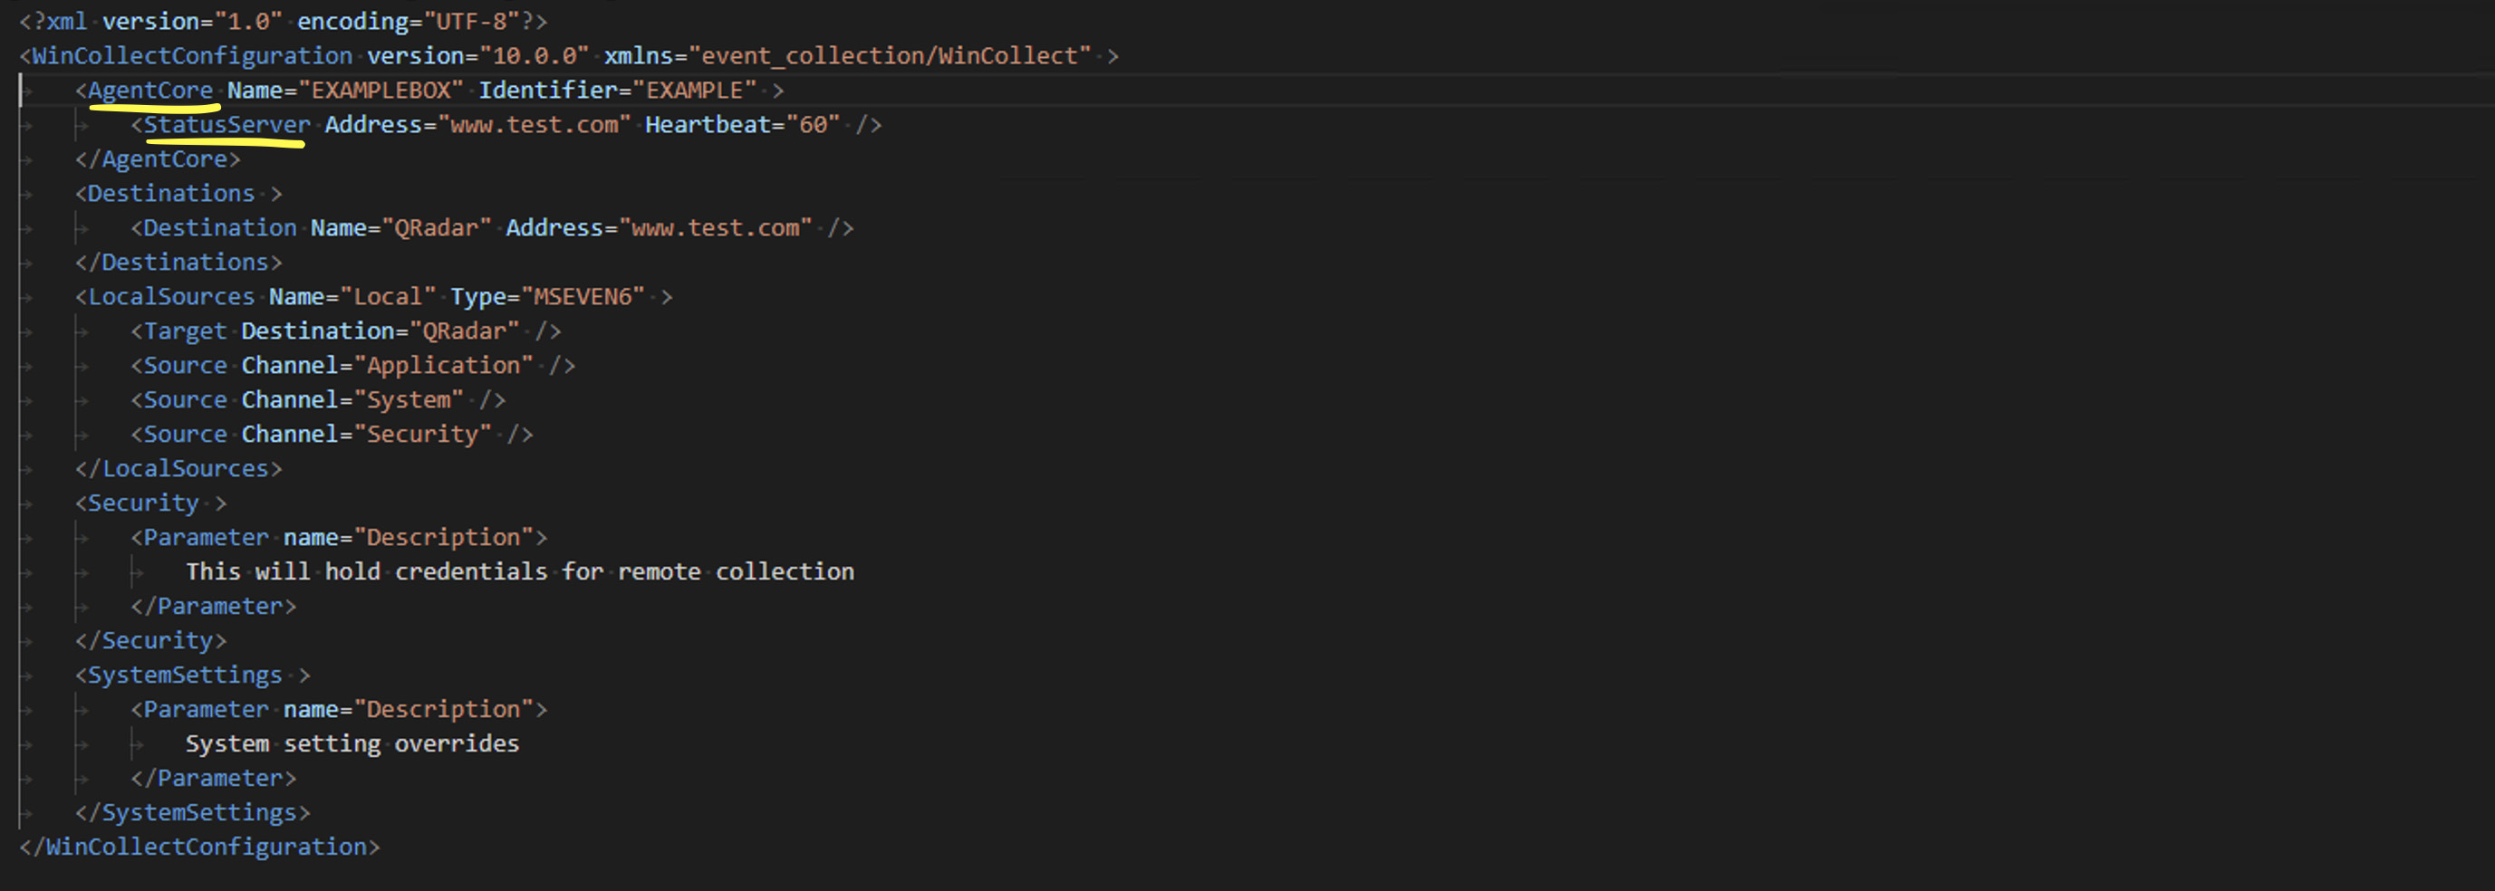Click the "Application" channel value
2495x891 pixels.
click(443, 365)
